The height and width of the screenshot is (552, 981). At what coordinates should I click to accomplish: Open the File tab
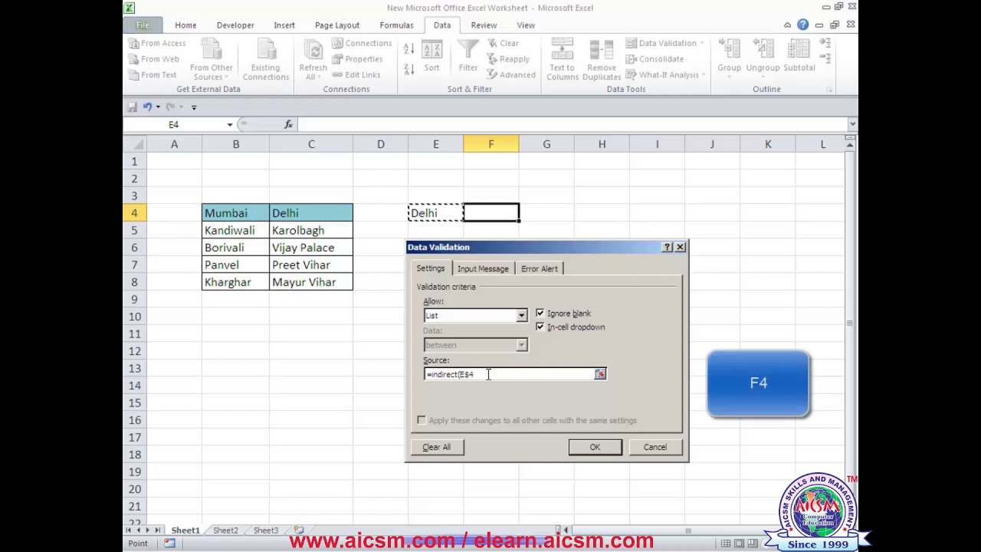pos(143,25)
